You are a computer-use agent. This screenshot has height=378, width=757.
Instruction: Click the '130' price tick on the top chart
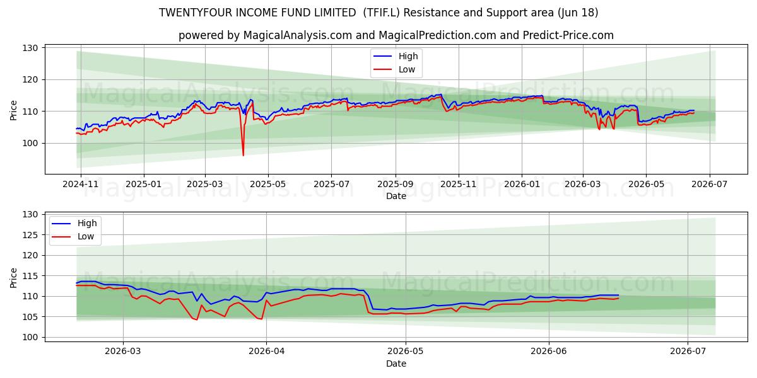coord(32,48)
